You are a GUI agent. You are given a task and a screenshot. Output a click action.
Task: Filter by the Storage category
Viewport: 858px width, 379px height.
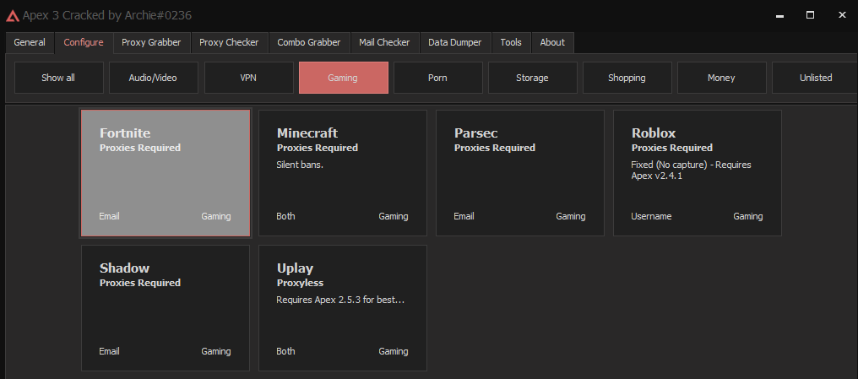532,78
